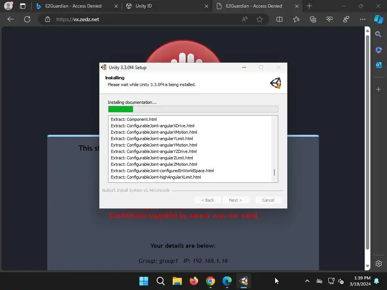This screenshot has width=387, height=290.
Task: Open the taskbar clock 1:39 PM
Action: click(360, 281)
